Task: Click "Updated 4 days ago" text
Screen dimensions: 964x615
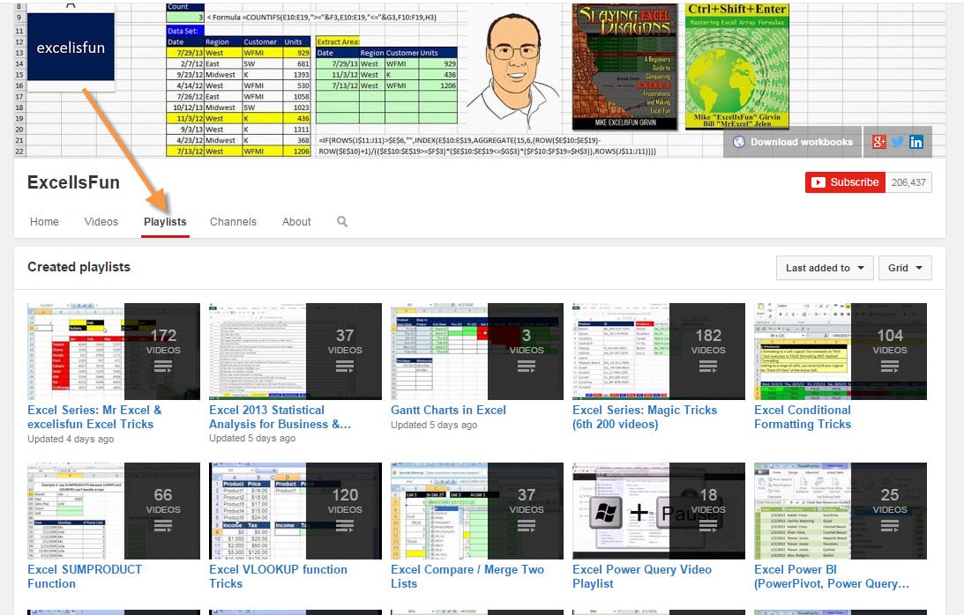Action: coord(71,440)
